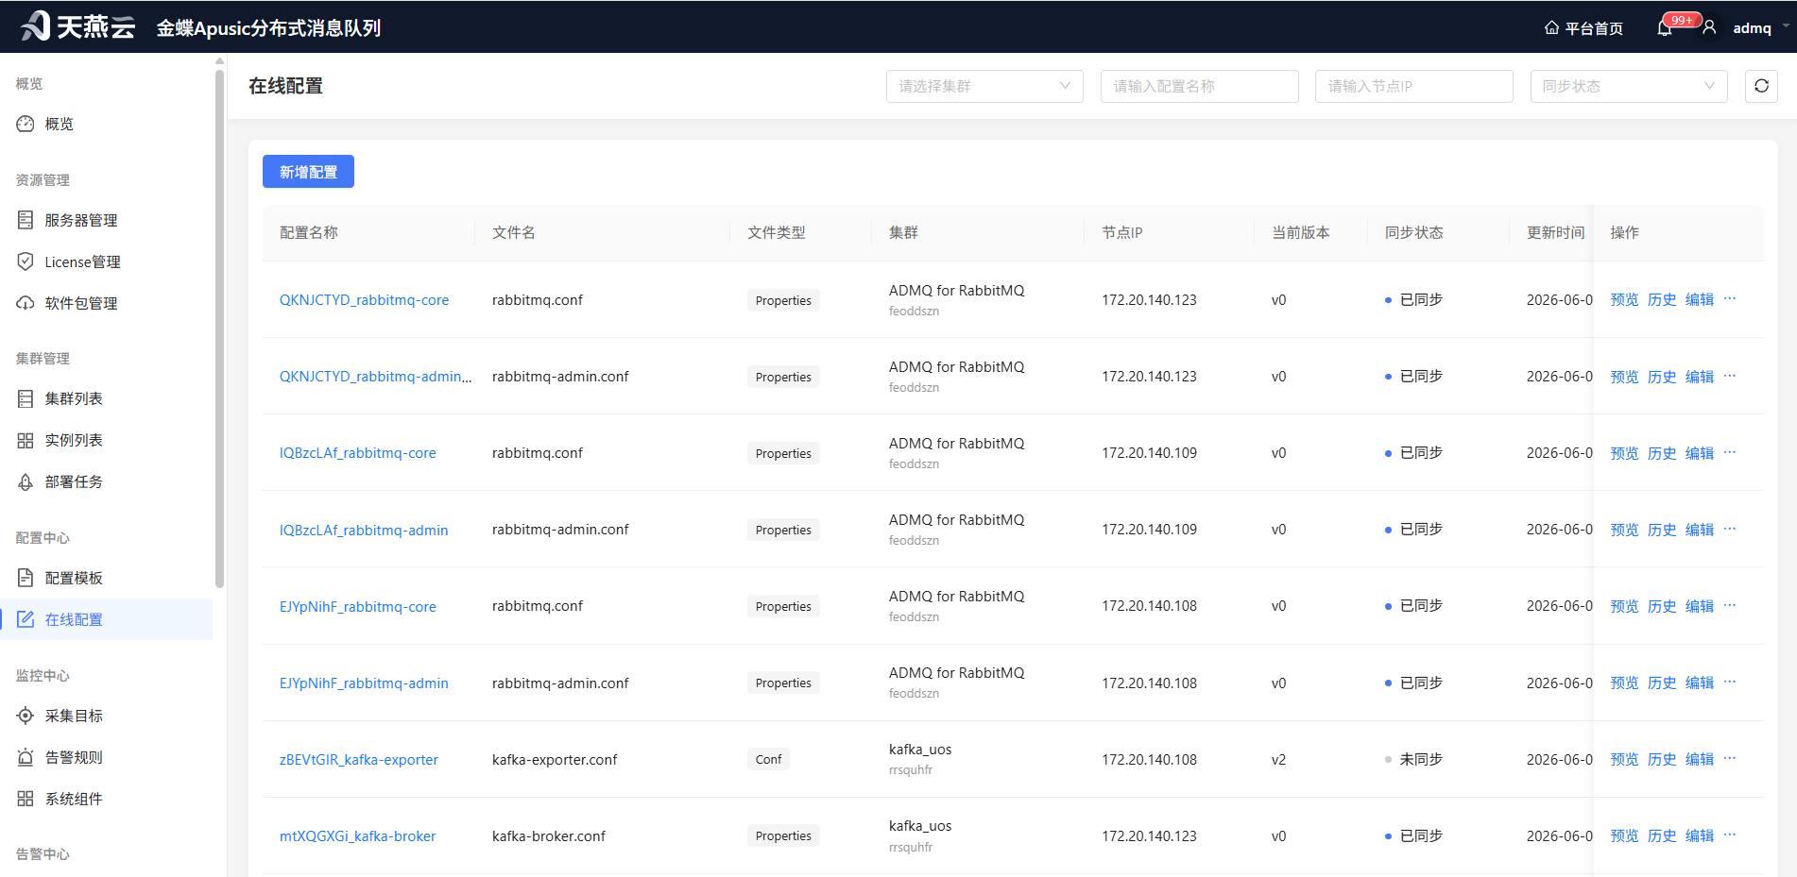Viewport: 1797px width, 877px height.
Task: Open QKNJCTYD_rabbitmq-core config link
Action: (x=364, y=300)
